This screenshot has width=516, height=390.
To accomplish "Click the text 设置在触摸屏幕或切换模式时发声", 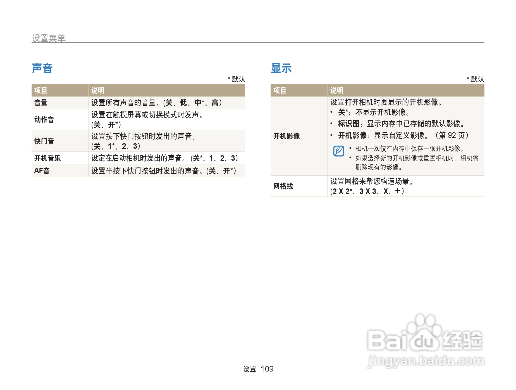I will tap(147, 115).
